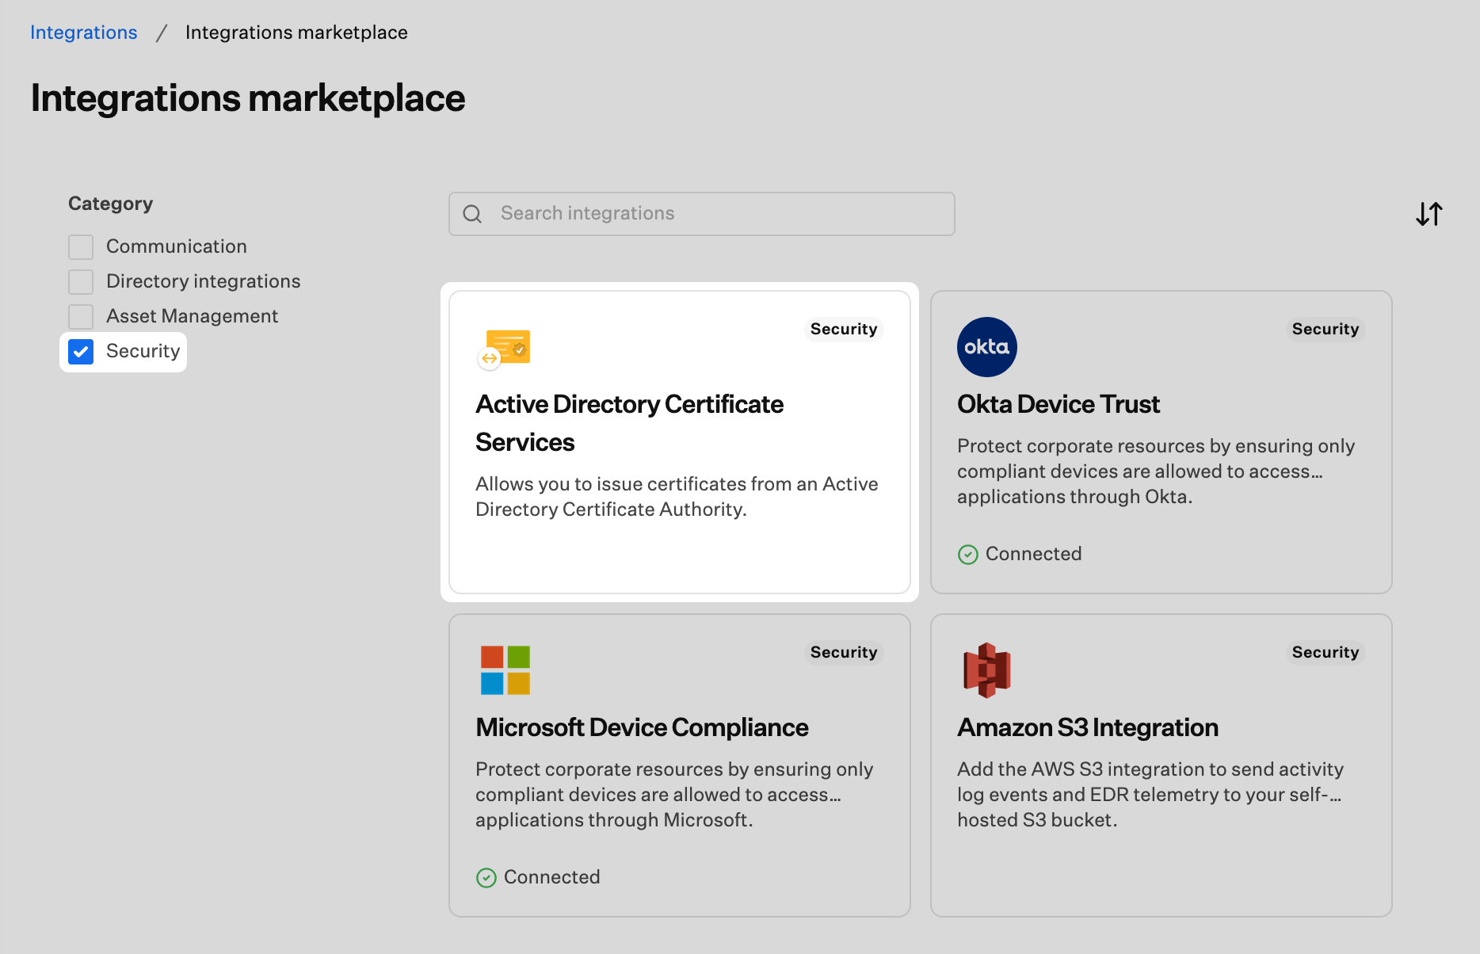Screen dimensions: 1480x954
Task: Click the Asset Management label
Action: tap(193, 316)
